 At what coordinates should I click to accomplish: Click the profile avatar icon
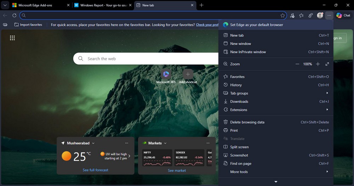pos(320,16)
